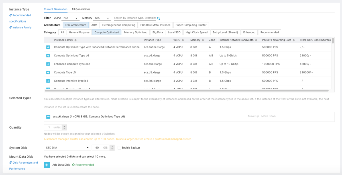Switch to the All Generations tab
This screenshot has width=342, height=175.
pos(81,9)
